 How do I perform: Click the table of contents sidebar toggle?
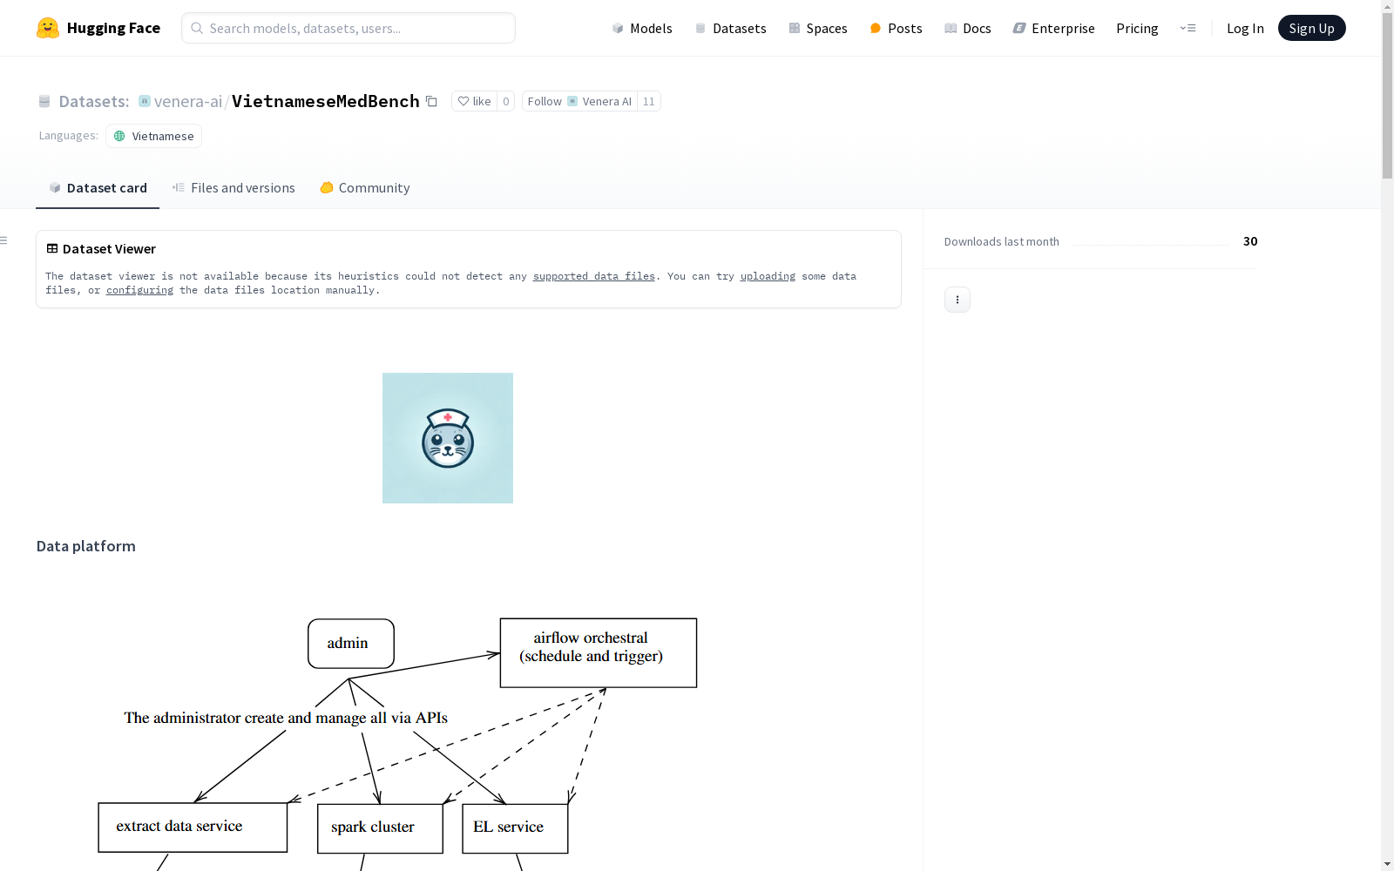tap(4, 240)
